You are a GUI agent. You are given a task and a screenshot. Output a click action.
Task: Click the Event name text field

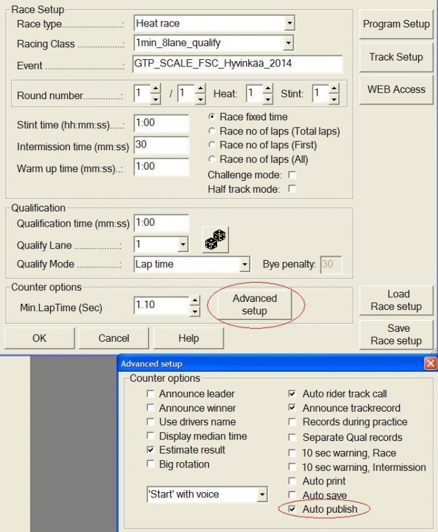coord(238,64)
